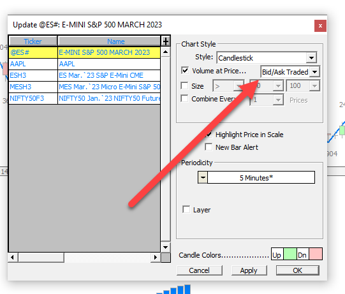Open the Bid/Ask Traded dropdown
Viewport: 345px width, 294px height.
315,71
